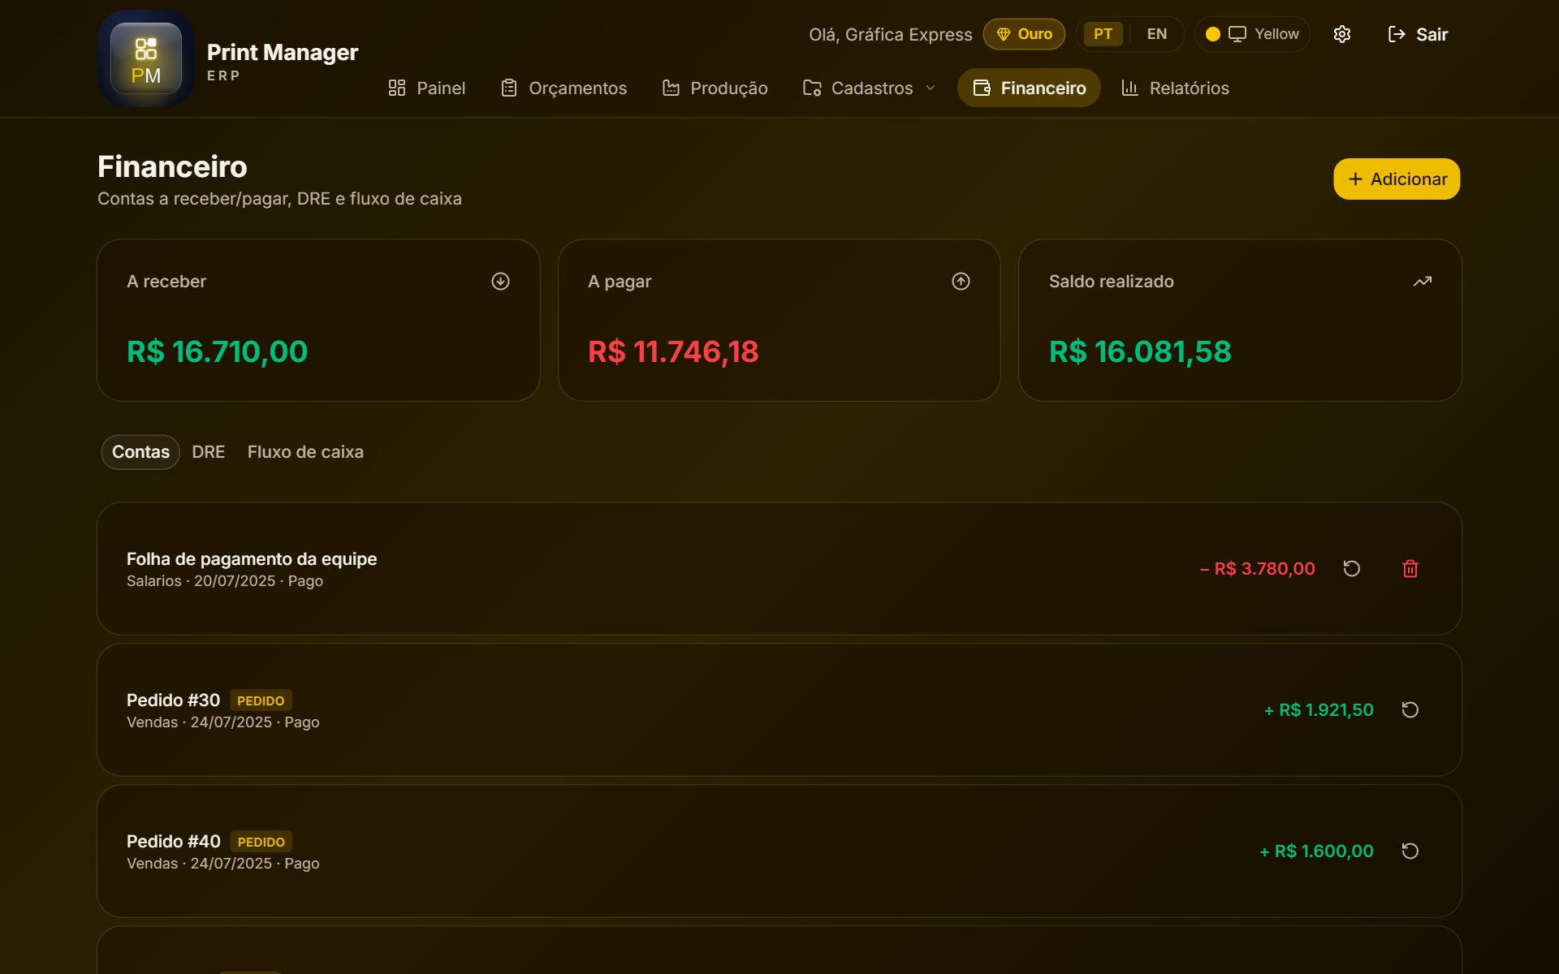
Task: Click the R$ 16.710,00 receivable amount
Action: click(x=217, y=351)
